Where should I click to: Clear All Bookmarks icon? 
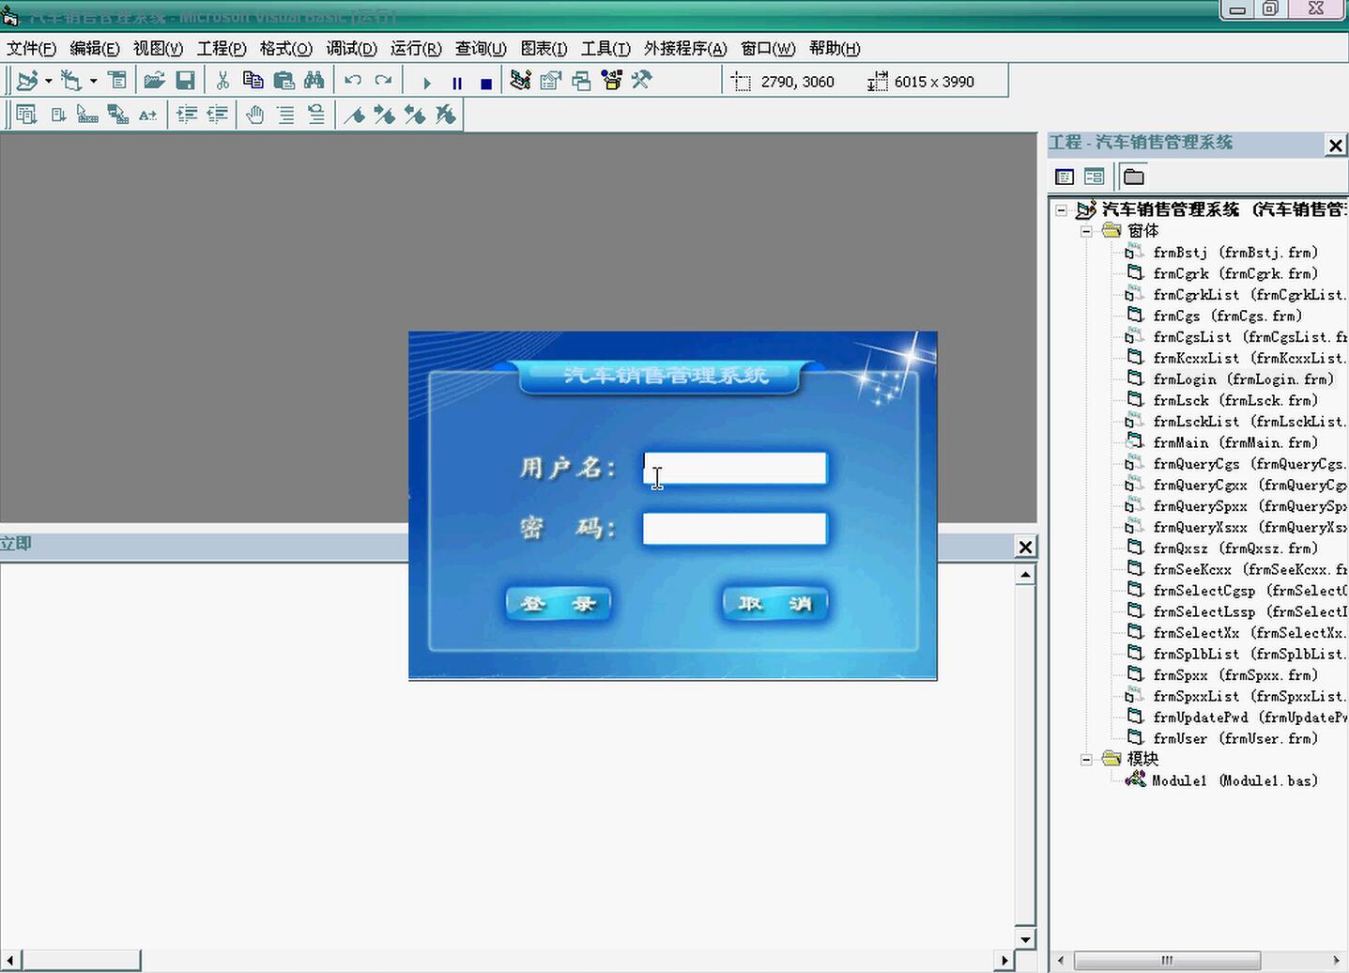[446, 115]
